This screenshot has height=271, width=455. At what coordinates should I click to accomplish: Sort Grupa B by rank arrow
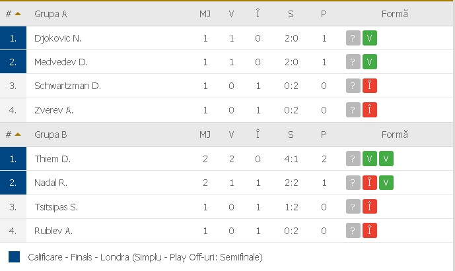coord(18,135)
